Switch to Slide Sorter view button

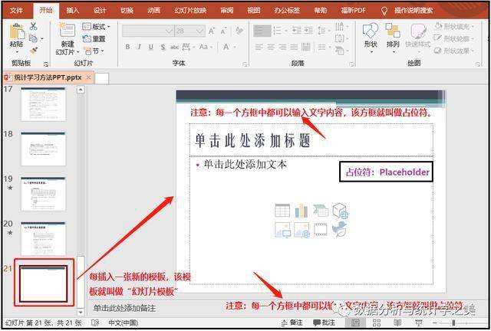[377, 323]
